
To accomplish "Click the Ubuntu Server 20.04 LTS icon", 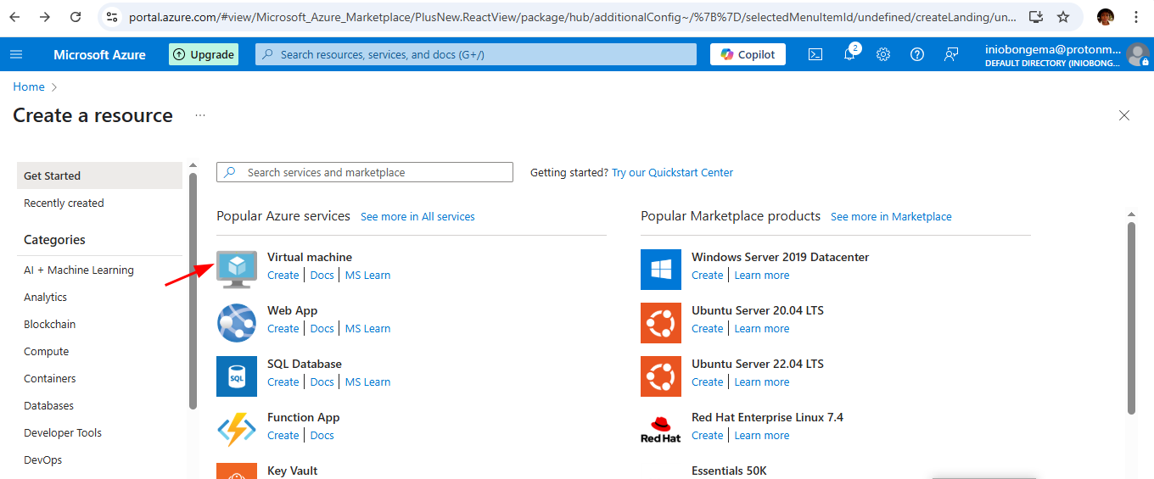I will 661,323.
